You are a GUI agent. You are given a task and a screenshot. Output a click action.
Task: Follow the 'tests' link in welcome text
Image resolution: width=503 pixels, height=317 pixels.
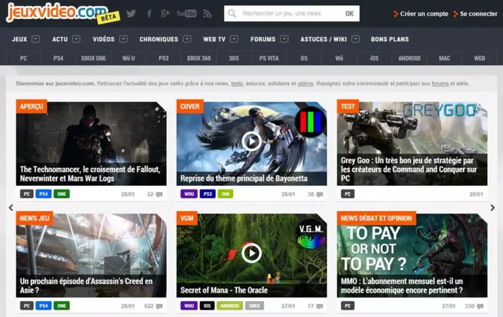[237, 83]
